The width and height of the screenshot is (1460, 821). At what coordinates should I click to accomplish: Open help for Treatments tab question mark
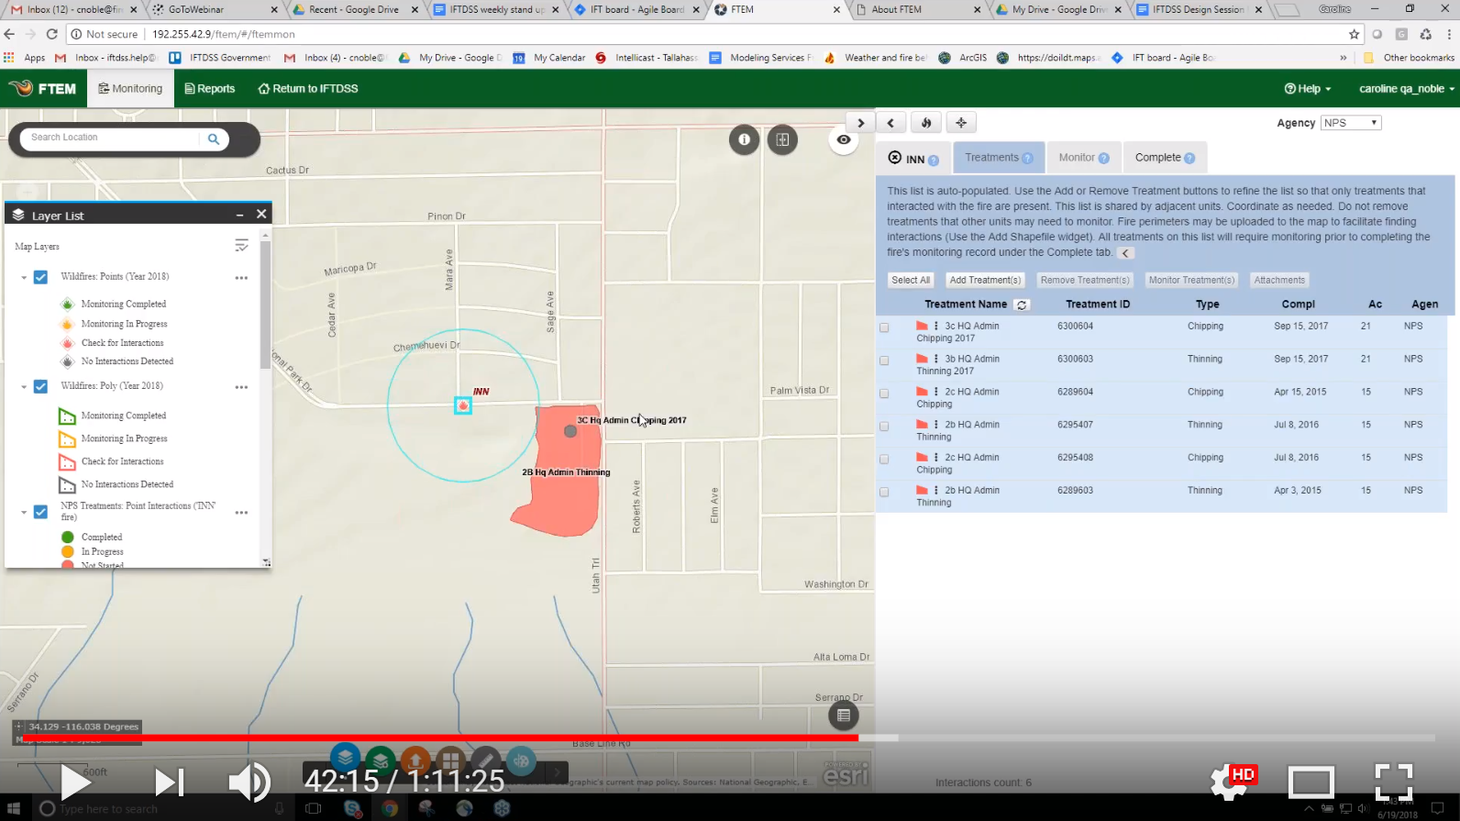click(1028, 159)
